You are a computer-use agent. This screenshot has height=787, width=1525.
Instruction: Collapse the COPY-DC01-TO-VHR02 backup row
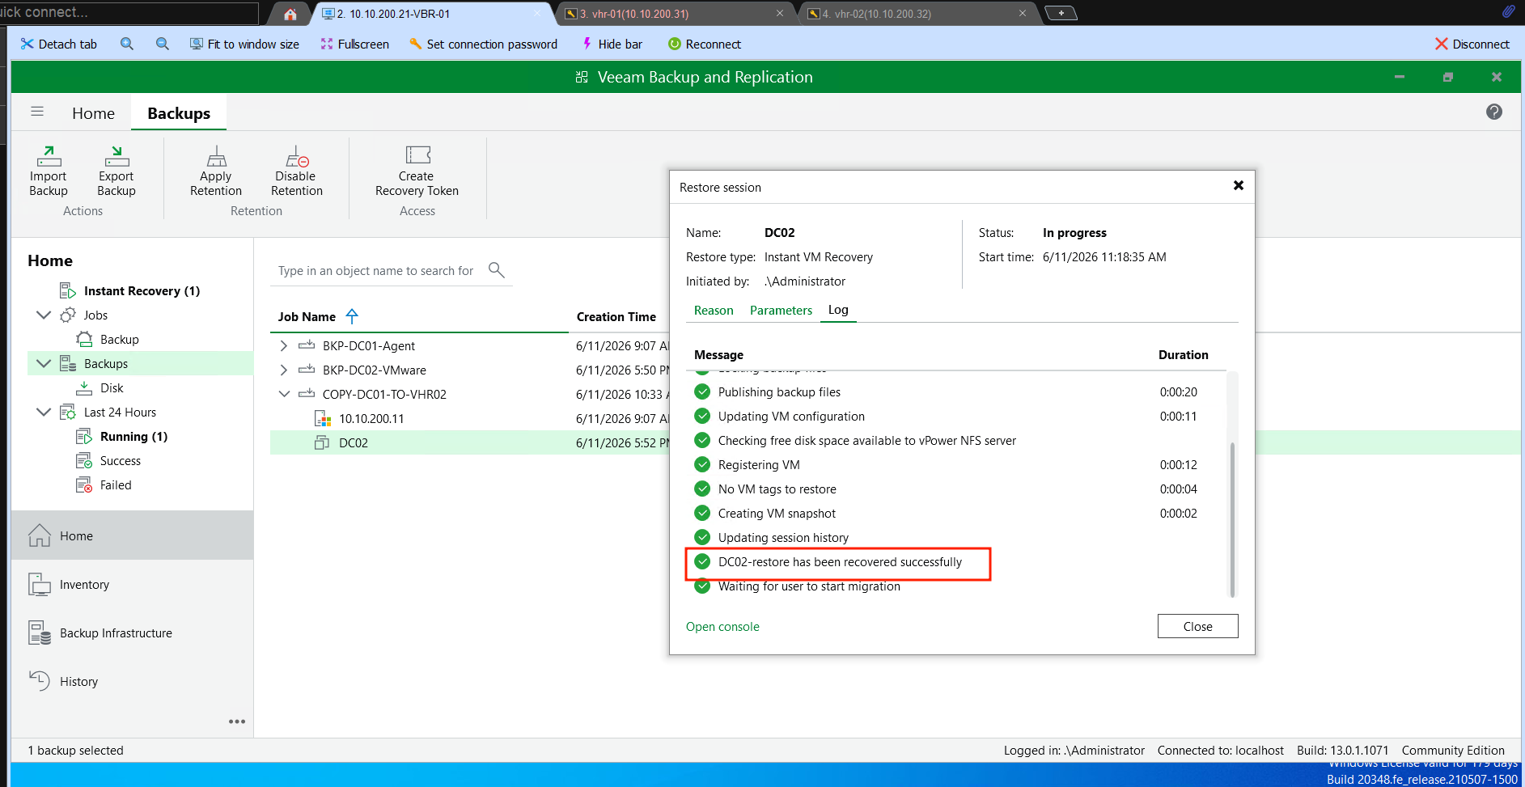tap(284, 395)
